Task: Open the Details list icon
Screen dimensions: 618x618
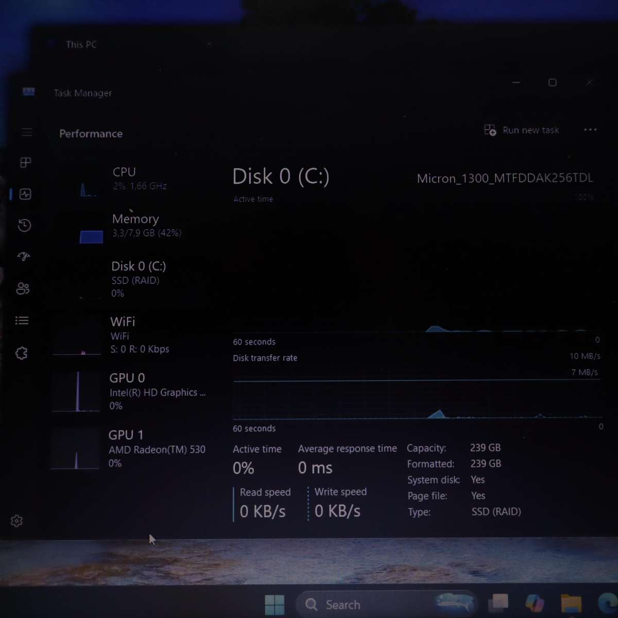Action: click(22, 321)
